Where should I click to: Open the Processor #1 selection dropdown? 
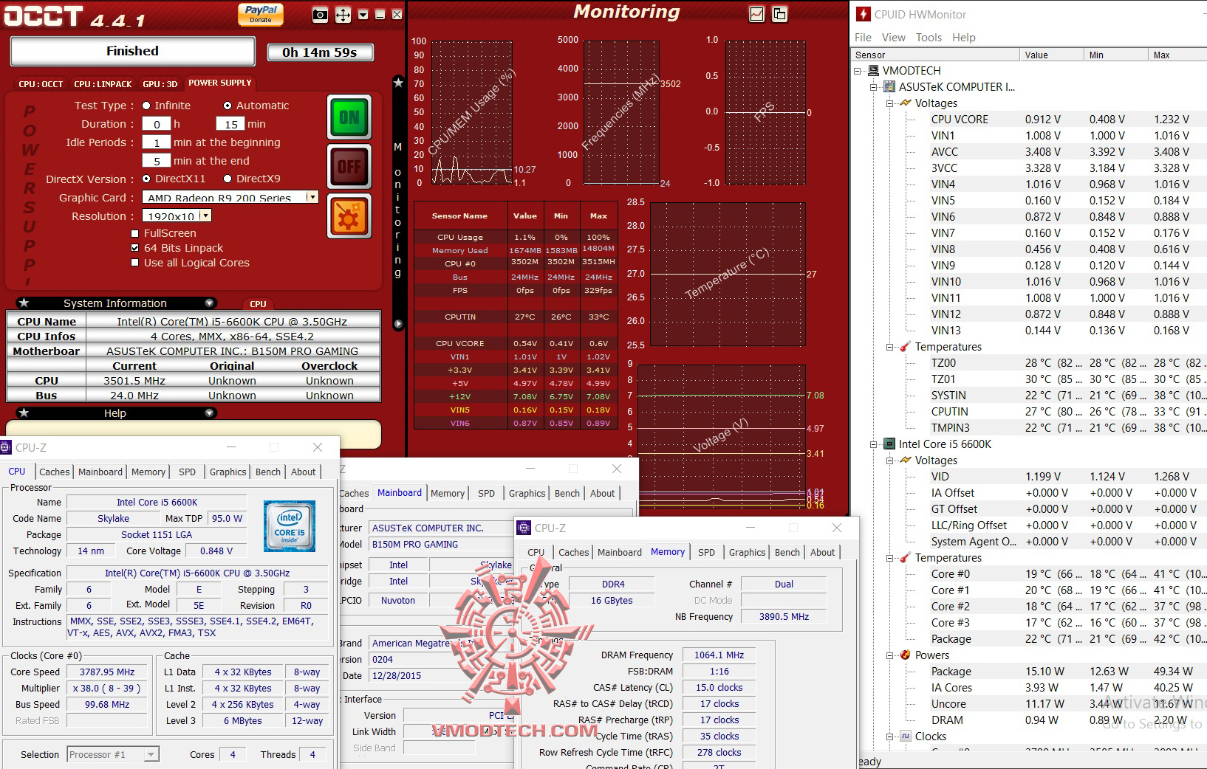point(112,754)
